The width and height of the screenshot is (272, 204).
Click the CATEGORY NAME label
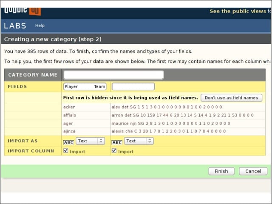click(x=33, y=75)
